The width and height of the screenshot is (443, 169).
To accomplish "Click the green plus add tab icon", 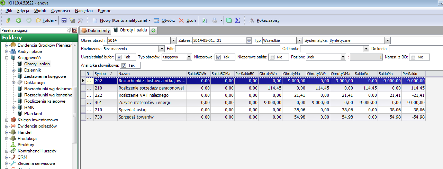I will point(153,30).
